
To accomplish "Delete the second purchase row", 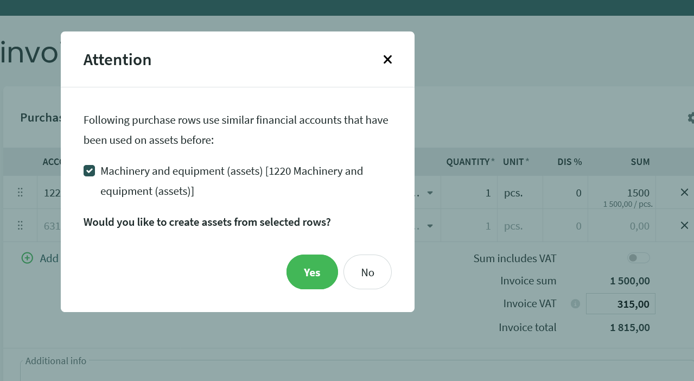I will (684, 225).
